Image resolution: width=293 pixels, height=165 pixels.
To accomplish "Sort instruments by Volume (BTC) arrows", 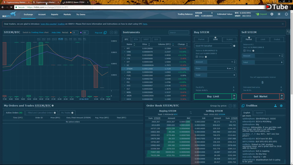I will (173, 44).
